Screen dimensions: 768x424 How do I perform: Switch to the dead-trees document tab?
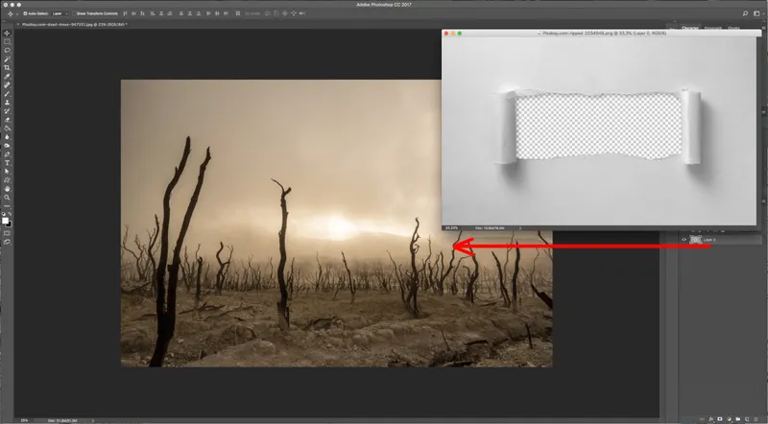74,24
